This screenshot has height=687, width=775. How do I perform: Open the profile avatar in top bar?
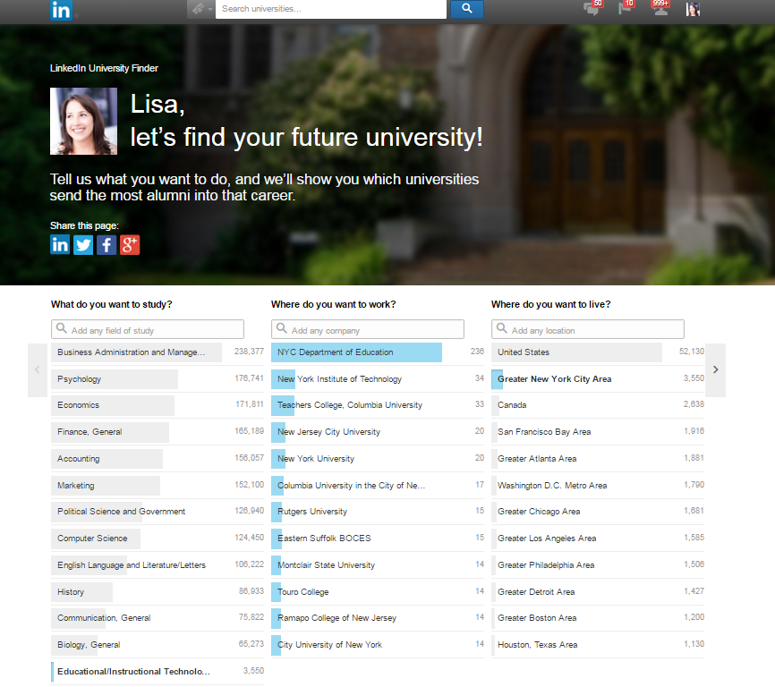pyautogui.click(x=693, y=9)
